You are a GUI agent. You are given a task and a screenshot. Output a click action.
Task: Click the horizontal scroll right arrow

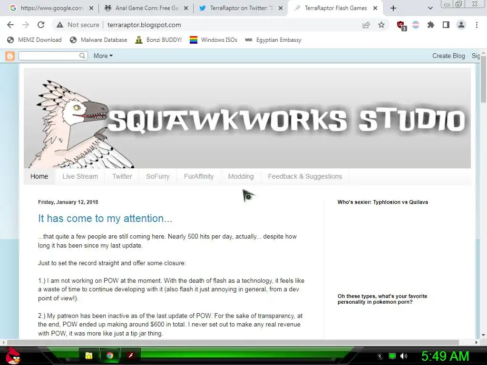pos(477,342)
